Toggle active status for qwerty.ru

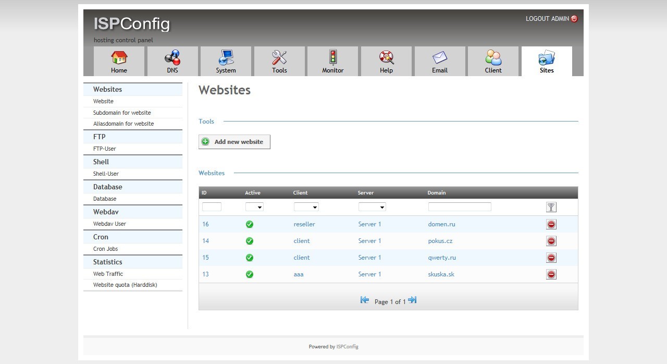(x=250, y=258)
